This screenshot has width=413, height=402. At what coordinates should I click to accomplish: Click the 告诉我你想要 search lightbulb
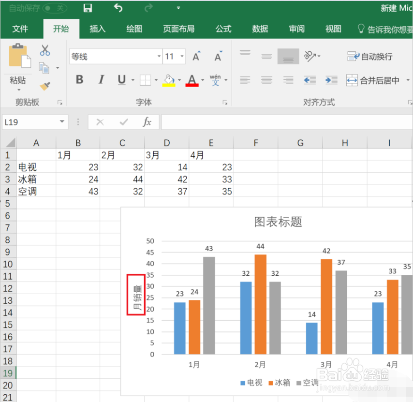(361, 29)
